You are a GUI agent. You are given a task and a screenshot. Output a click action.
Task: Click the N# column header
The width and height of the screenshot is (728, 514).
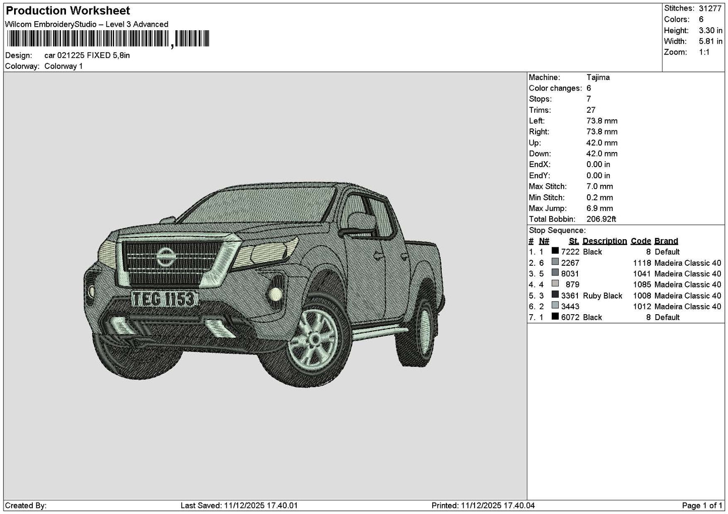(544, 241)
